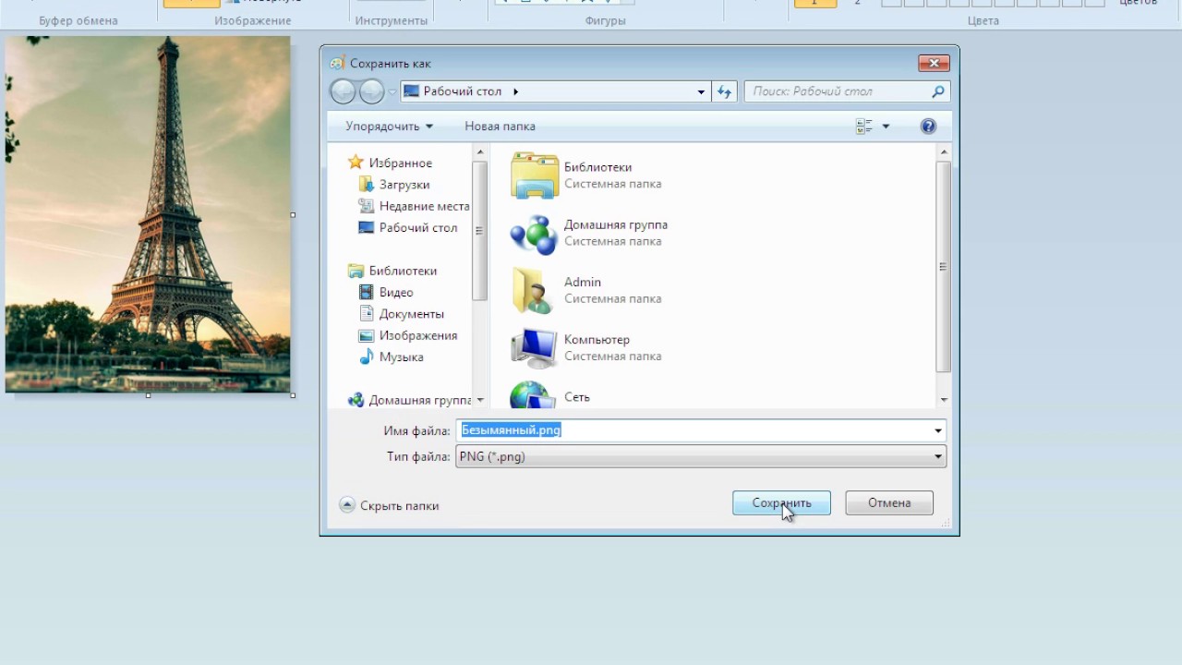This screenshot has height=665, width=1182.
Task: Select the Admin user folder
Action: (x=585, y=290)
